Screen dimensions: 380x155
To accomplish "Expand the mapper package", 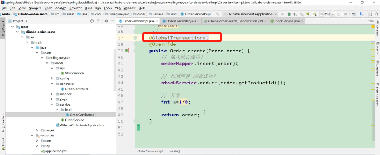I will point(52,94).
